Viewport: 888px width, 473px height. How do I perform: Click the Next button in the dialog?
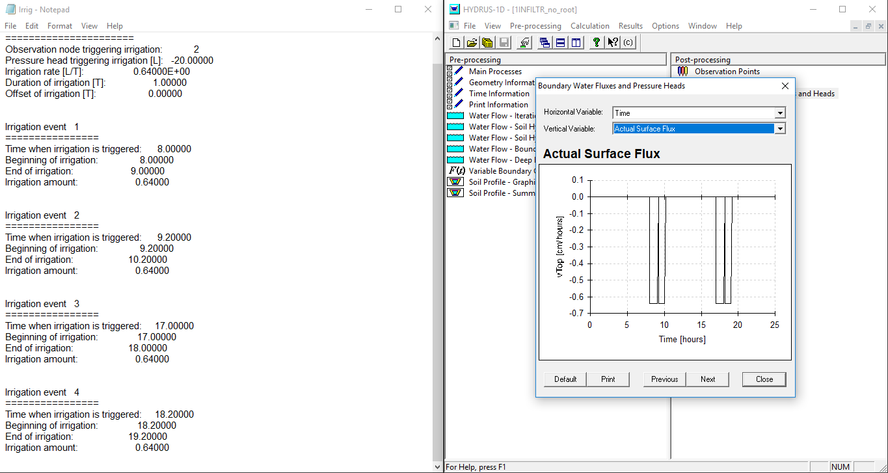tap(708, 379)
